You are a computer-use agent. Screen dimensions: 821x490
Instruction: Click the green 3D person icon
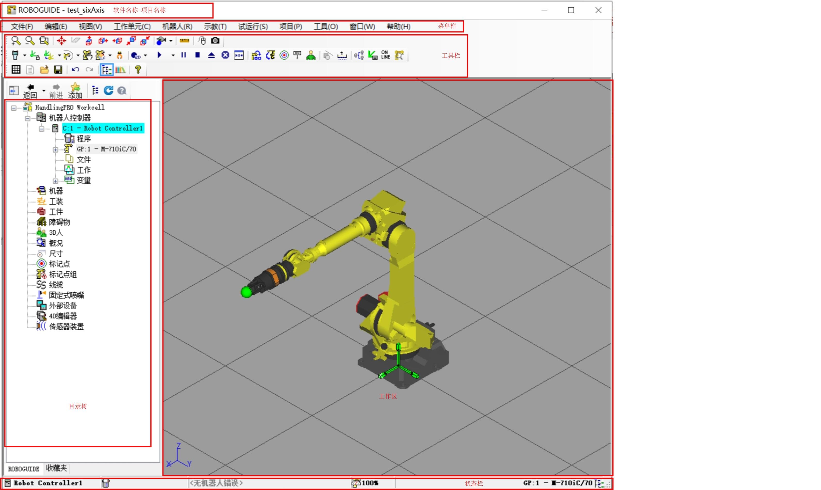311,55
